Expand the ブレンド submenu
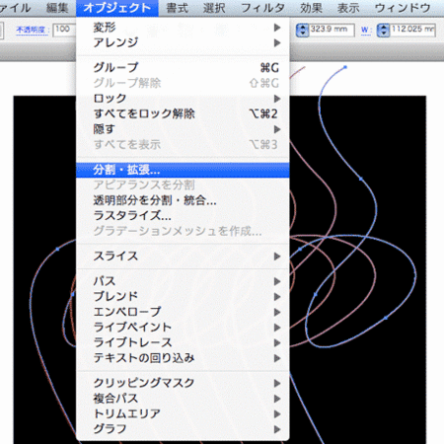Screen dimensions: 444x444 point(183,297)
